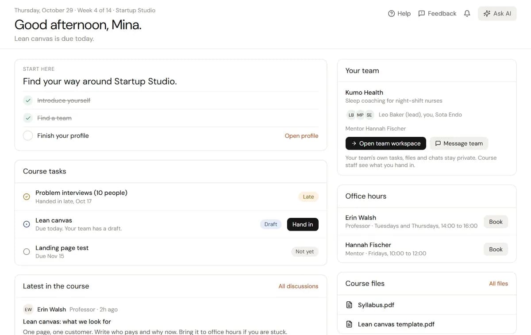Open the Problem interviews (10 people) task

point(81,193)
